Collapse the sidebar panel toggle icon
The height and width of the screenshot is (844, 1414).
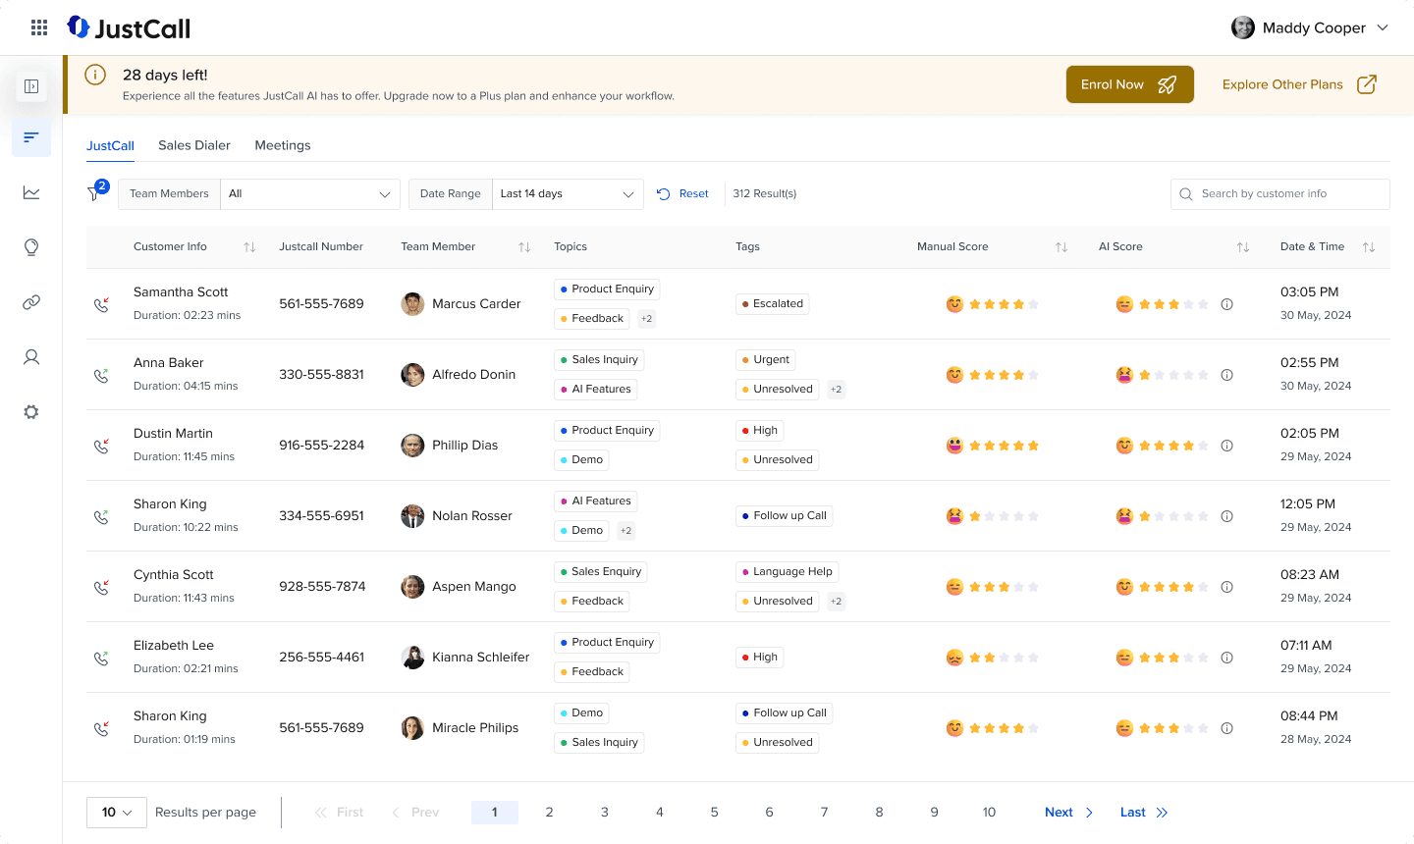[31, 86]
